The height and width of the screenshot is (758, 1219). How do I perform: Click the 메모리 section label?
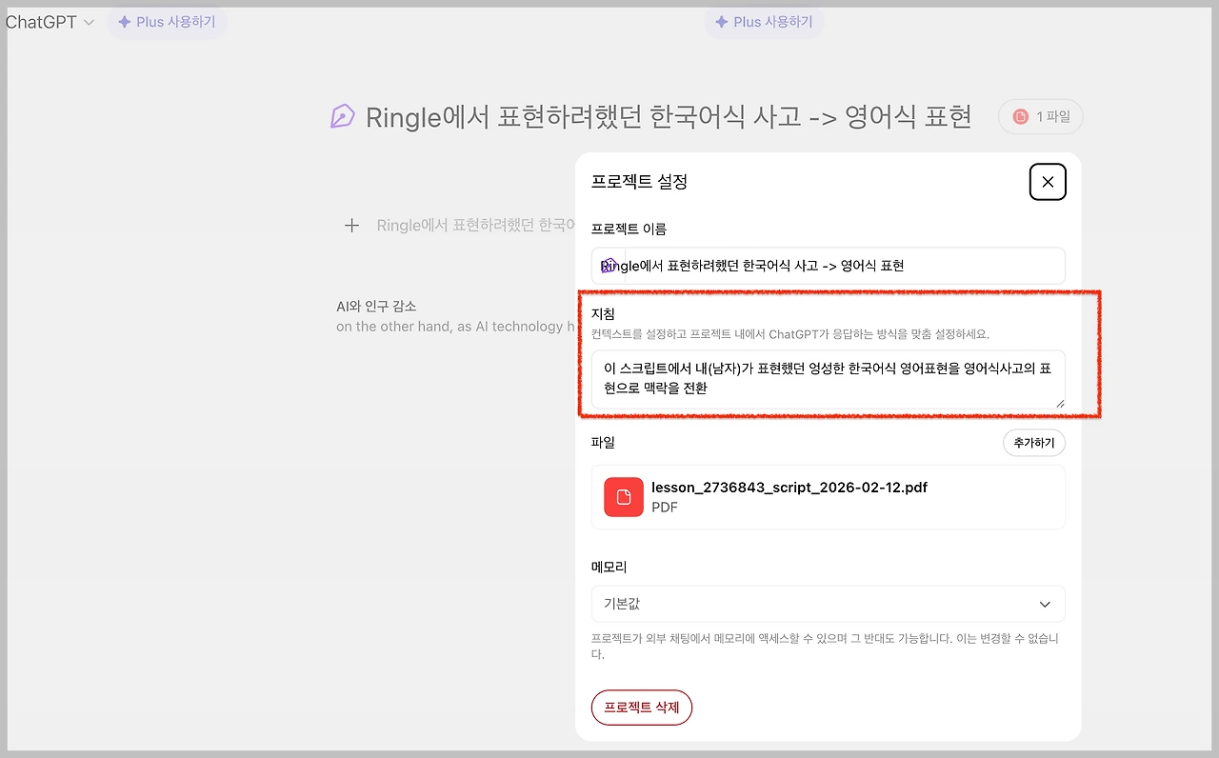609,567
